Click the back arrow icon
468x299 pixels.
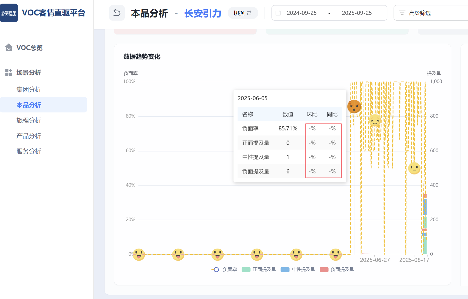[117, 13]
